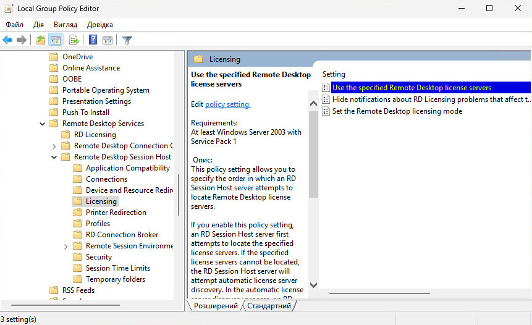Select the Portable Operating System tree item
The width and height of the screenshot is (532, 325).
pyautogui.click(x=106, y=90)
